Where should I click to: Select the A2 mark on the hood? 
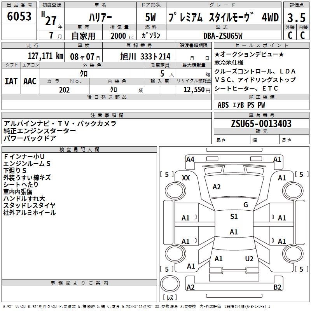click(x=217, y=187)
